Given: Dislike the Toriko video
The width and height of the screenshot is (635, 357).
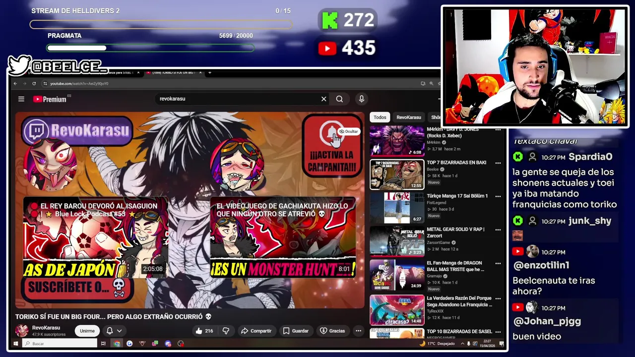Looking at the screenshot, I should coord(226,331).
